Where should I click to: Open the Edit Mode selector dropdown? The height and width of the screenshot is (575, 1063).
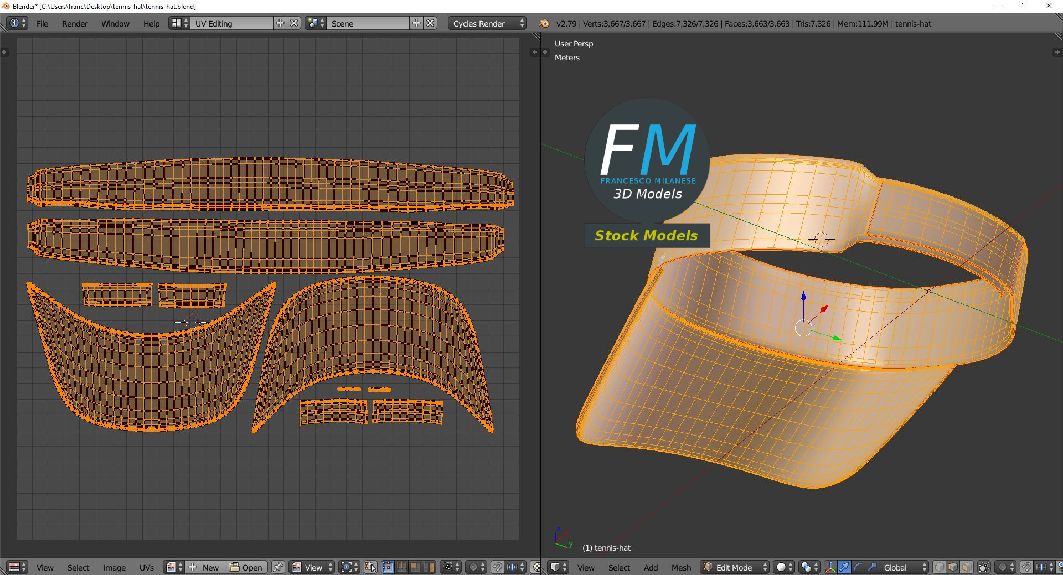(735, 567)
